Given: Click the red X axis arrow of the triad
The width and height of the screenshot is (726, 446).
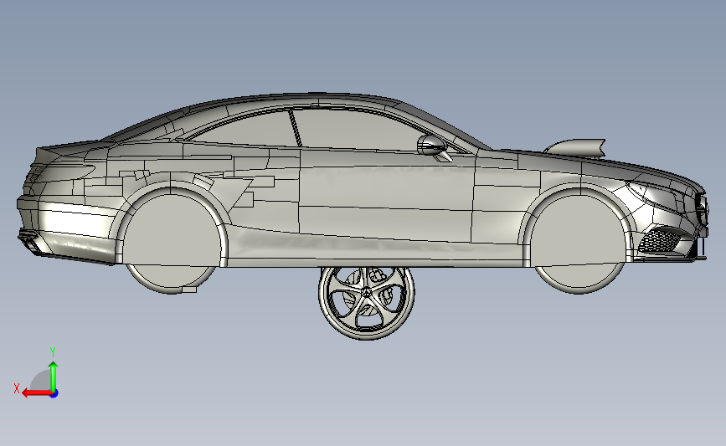Looking at the screenshot, I should (36, 393).
